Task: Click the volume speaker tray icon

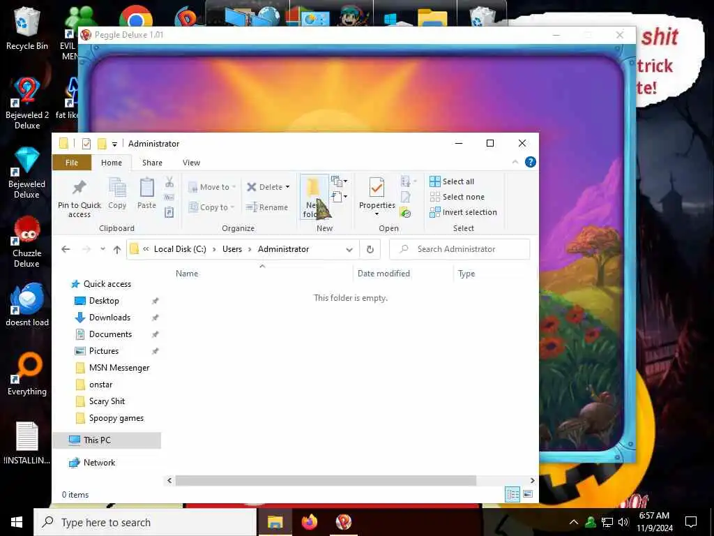Action: coord(623,522)
